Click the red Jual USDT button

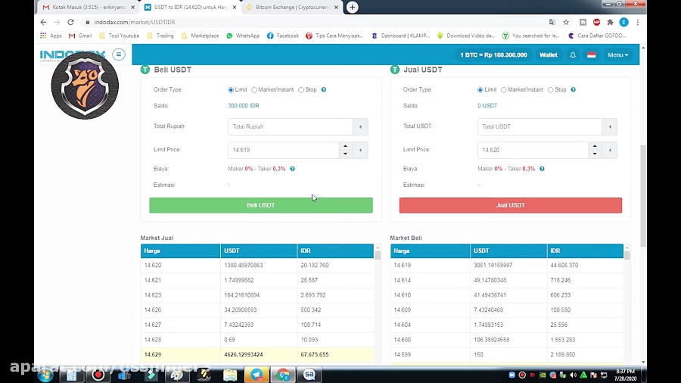(x=510, y=205)
